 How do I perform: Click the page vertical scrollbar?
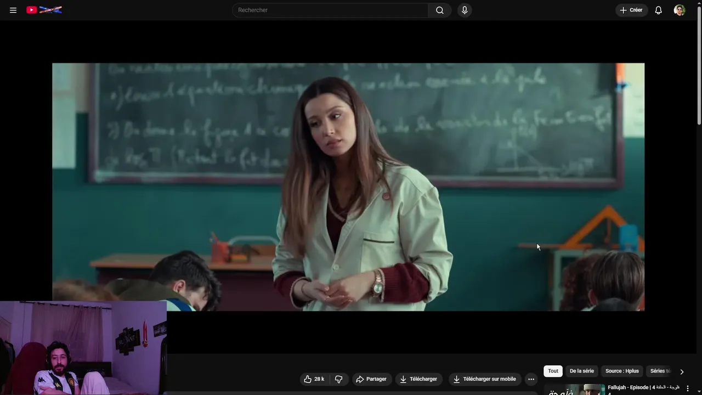click(699, 66)
